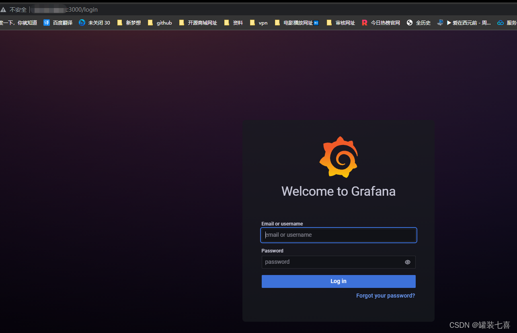Viewport: 517px width, 333px height.
Task: Click the Email or username input field
Action: [339, 235]
